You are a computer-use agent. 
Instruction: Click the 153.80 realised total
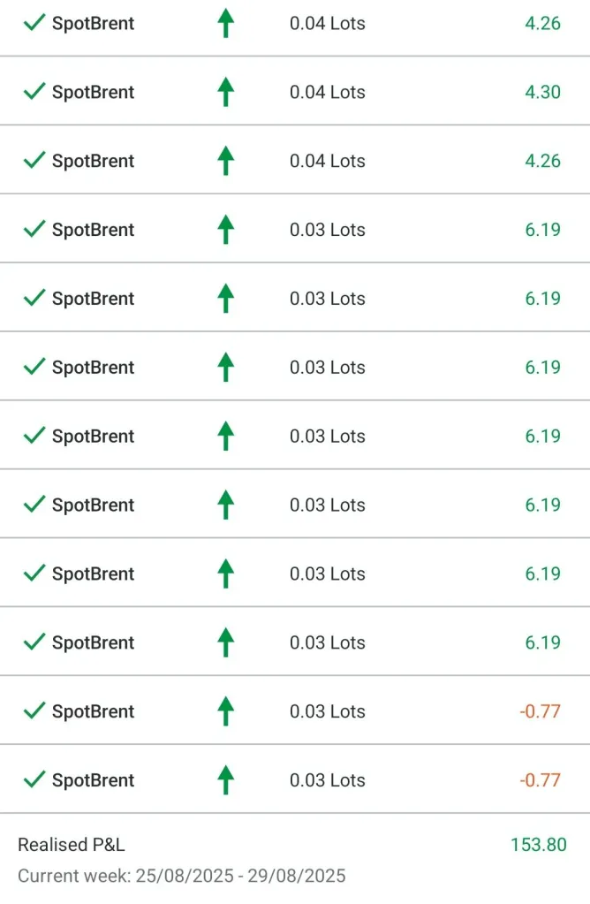click(538, 845)
